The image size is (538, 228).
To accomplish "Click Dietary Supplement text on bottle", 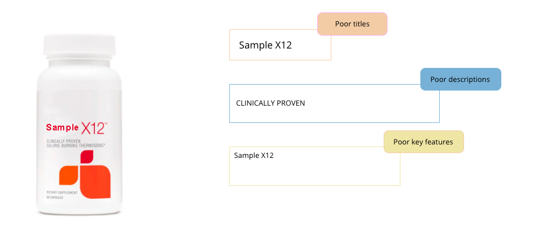I will coord(62,192).
